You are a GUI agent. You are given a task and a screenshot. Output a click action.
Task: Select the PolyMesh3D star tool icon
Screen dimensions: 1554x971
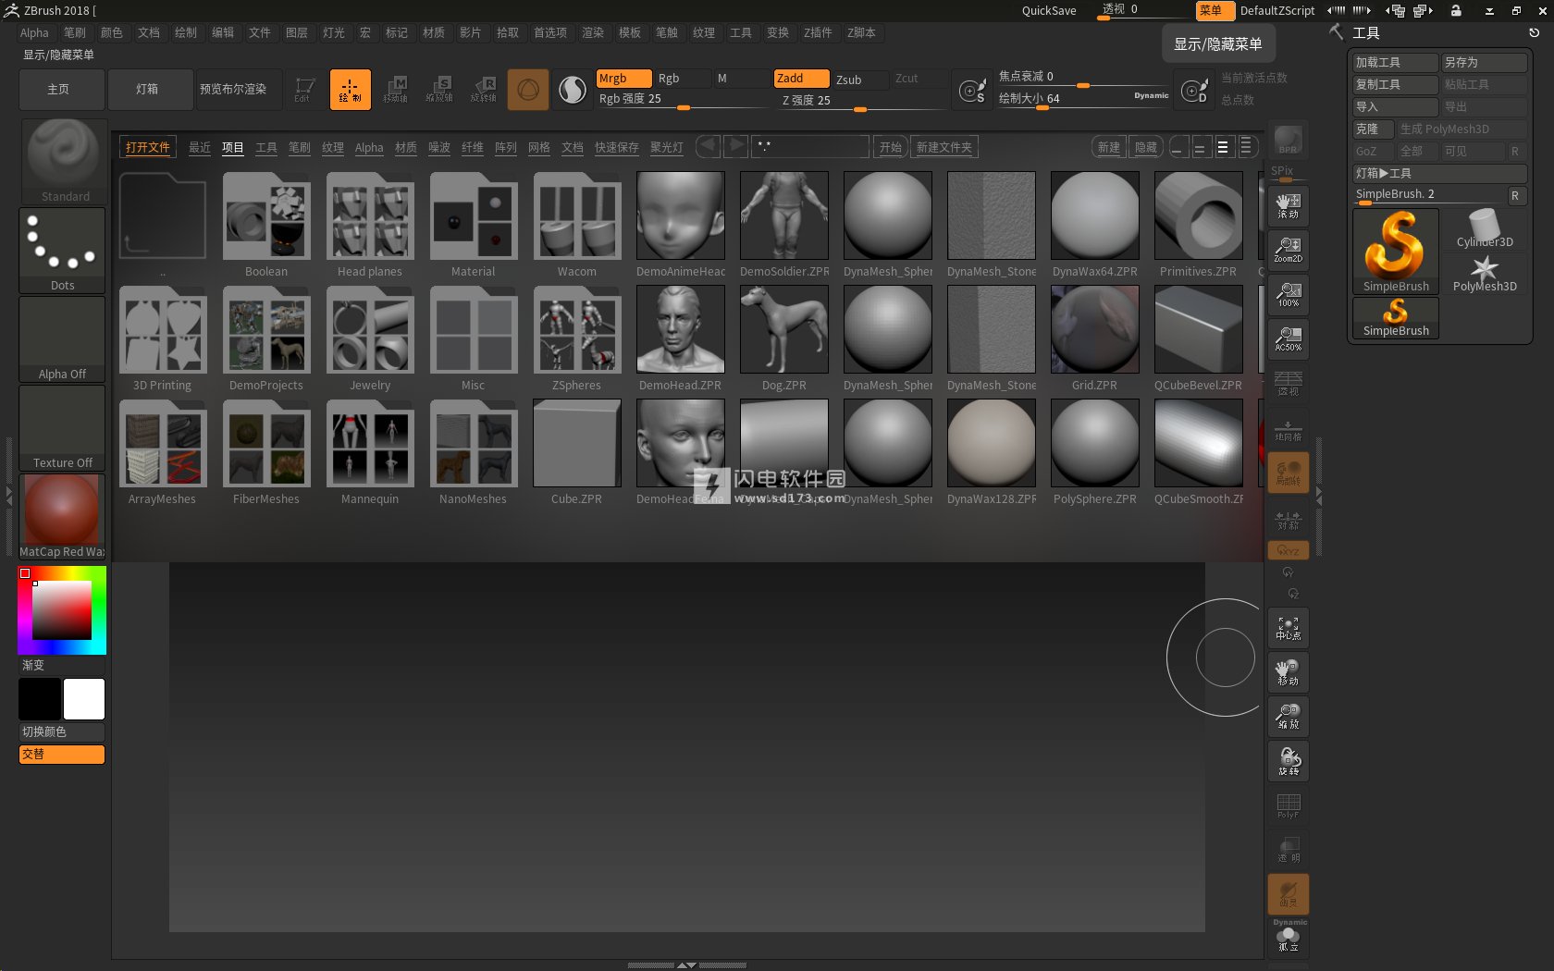[x=1485, y=273]
